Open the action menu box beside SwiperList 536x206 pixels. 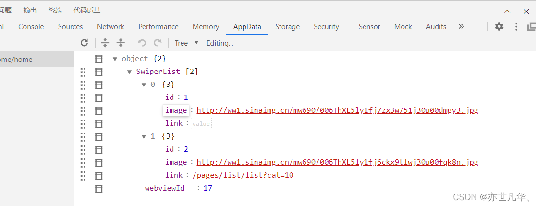99,72
